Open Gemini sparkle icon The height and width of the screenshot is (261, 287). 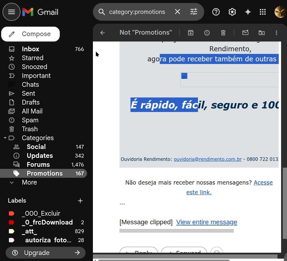click(248, 12)
